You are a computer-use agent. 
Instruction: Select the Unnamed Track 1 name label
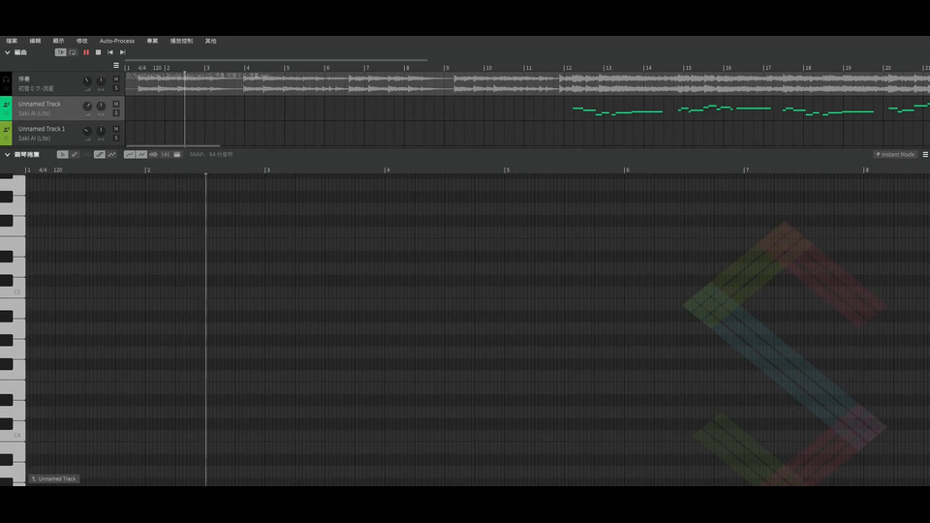(x=42, y=129)
